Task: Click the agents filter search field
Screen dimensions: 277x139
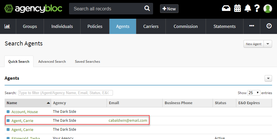Action: click(x=66, y=93)
